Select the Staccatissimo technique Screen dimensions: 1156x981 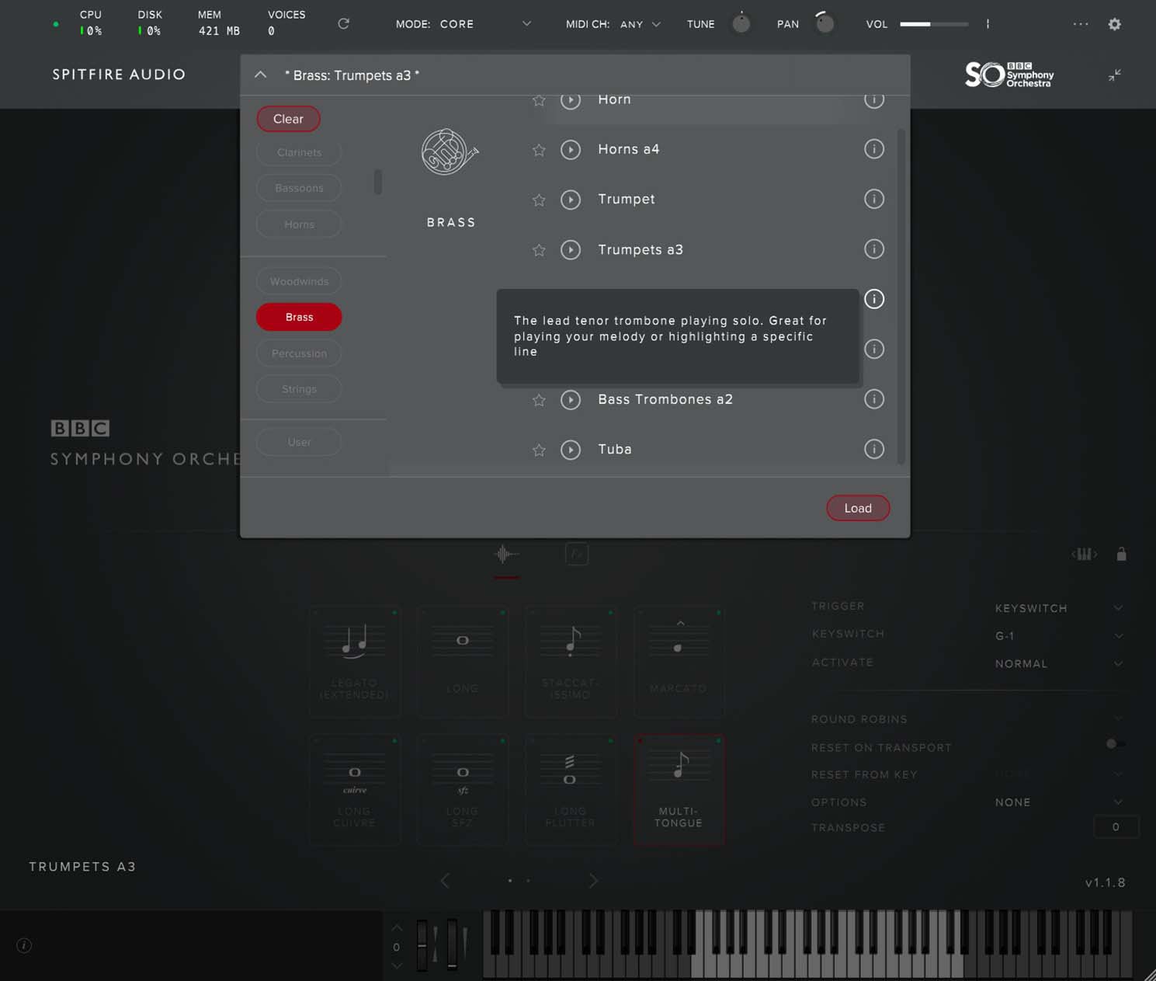tap(571, 663)
